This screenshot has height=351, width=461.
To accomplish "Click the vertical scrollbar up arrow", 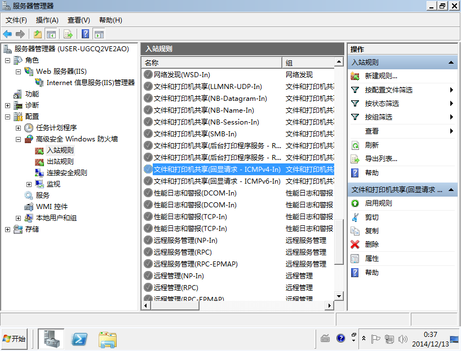I will [339, 62].
